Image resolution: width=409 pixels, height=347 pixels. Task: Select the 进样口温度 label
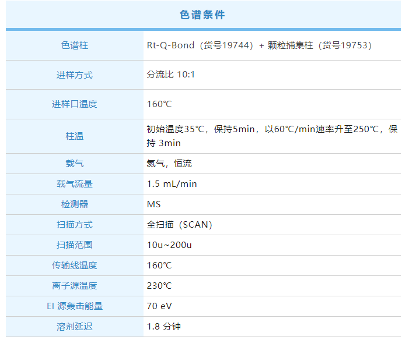[75, 104]
